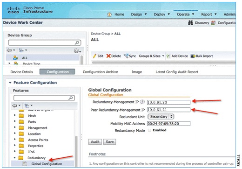Click the red Delete X icon
This screenshot has width=242, height=169.
[x=108, y=56]
